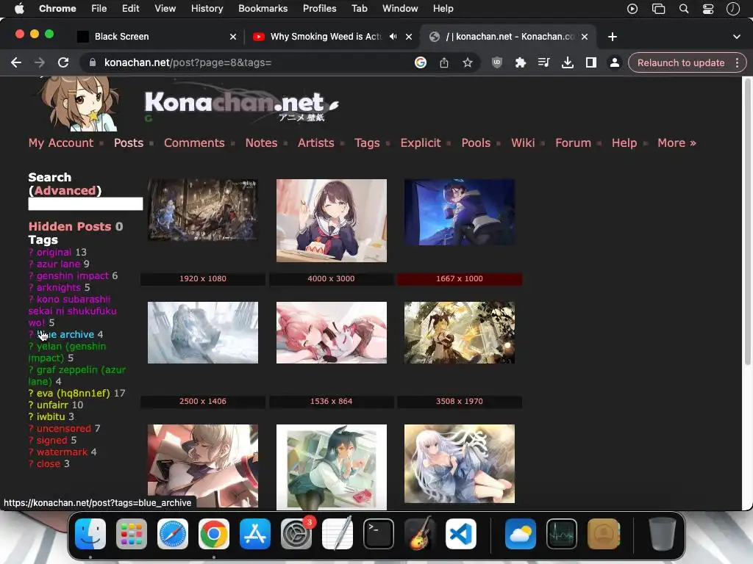753x564 pixels.
Task: Open System Settings from the Dock
Action: [296, 534]
